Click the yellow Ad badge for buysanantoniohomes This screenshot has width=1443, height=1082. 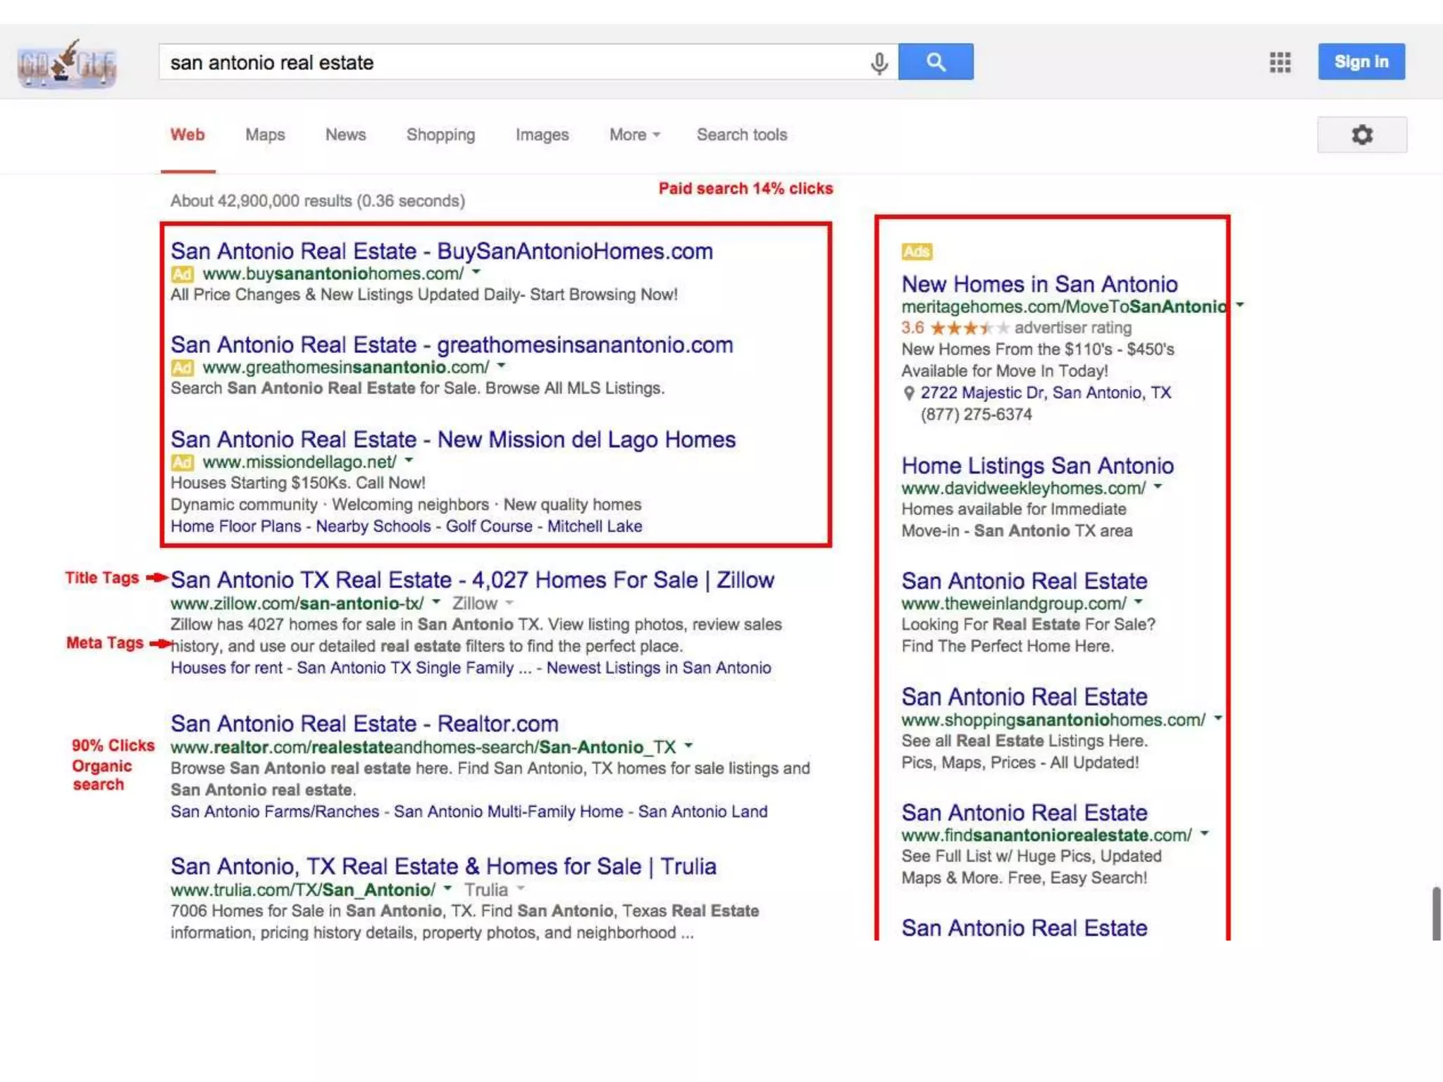pos(182,274)
